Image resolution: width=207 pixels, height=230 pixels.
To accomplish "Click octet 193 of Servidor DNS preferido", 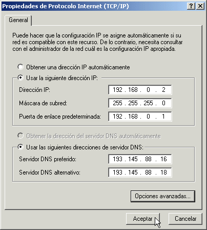I will point(117,159).
